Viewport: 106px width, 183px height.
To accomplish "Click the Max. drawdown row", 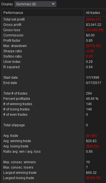I will coord(54,46).
